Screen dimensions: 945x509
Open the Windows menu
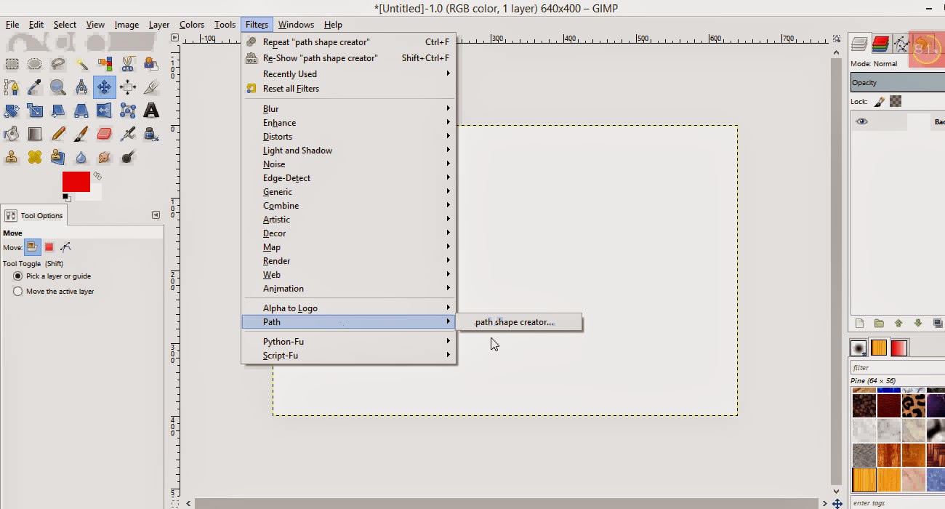296,24
